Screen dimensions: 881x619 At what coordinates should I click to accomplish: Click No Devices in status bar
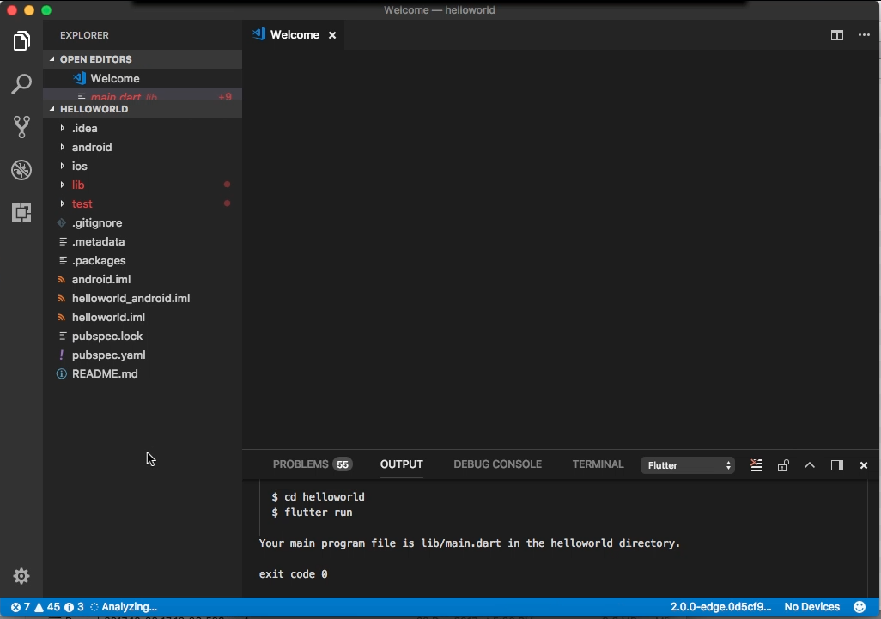(812, 607)
